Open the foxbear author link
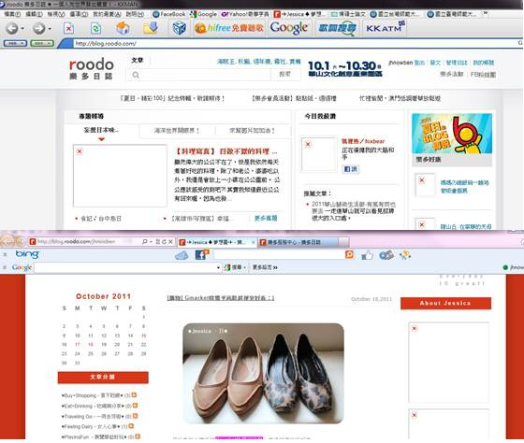 (x=363, y=141)
